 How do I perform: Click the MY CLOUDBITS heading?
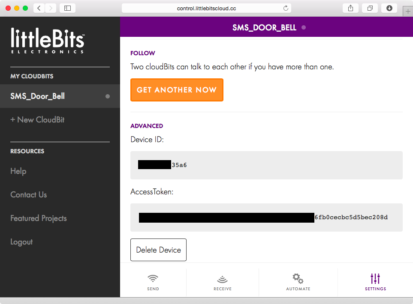click(32, 76)
